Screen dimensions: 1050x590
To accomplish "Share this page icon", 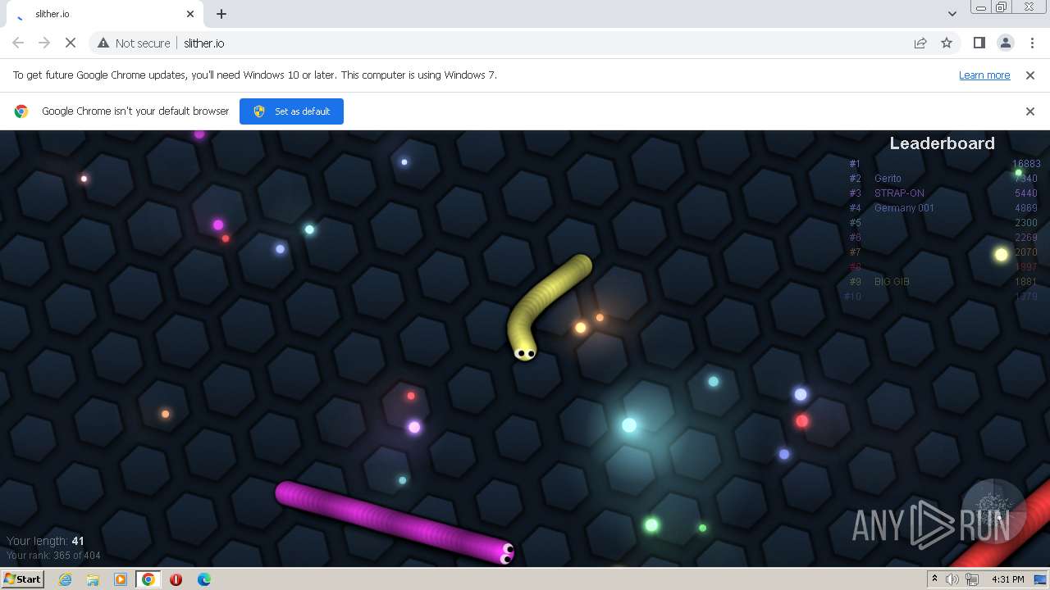I will tap(920, 43).
